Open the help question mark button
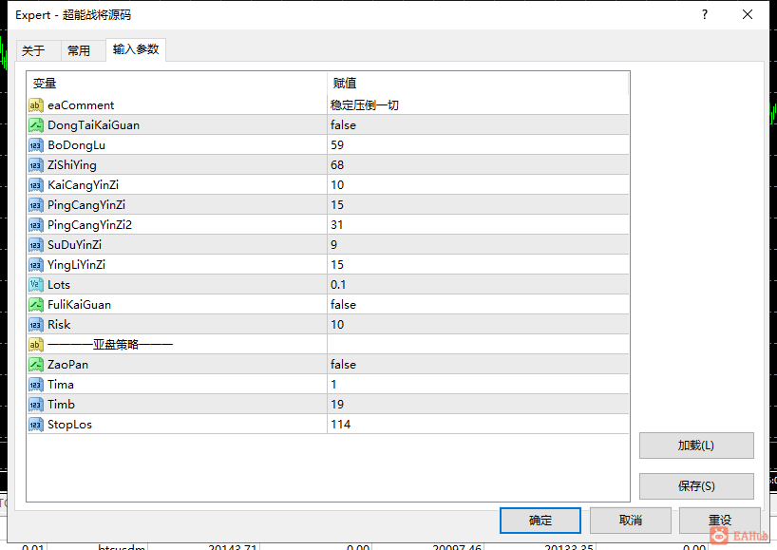 pyautogui.click(x=705, y=15)
